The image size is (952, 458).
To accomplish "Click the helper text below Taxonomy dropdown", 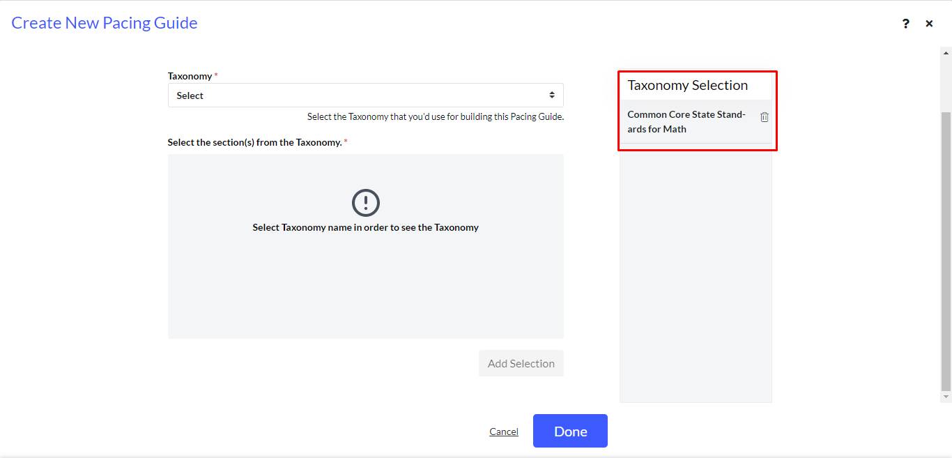I will (435, 117).
